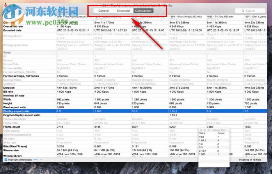The height and width of the screenshot is (174, 272).
Task: Click the Width row label
Action: [x=7, y=99]
